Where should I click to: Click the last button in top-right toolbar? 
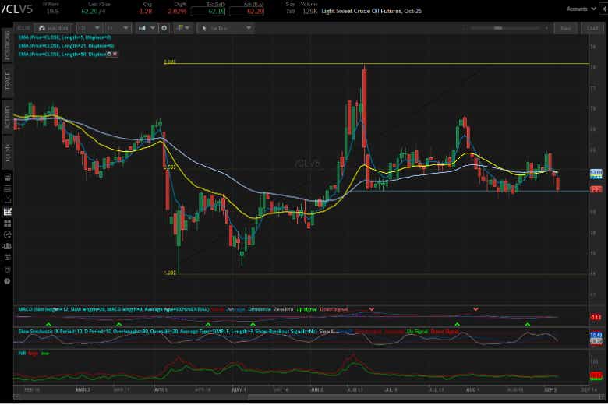(x=592, y=28)
